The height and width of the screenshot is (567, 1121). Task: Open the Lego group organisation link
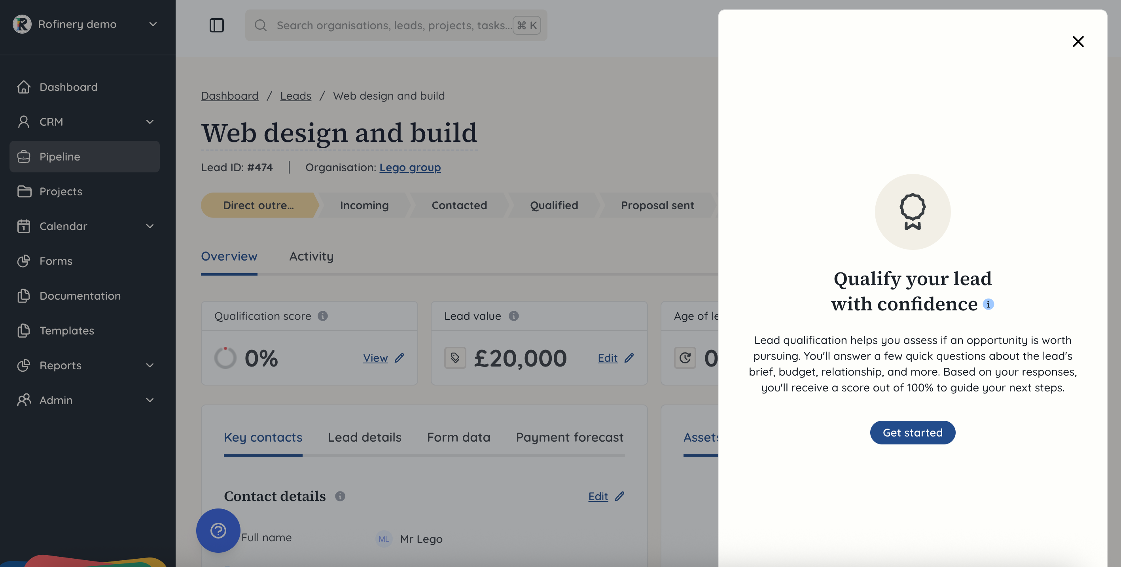point(409,168)
